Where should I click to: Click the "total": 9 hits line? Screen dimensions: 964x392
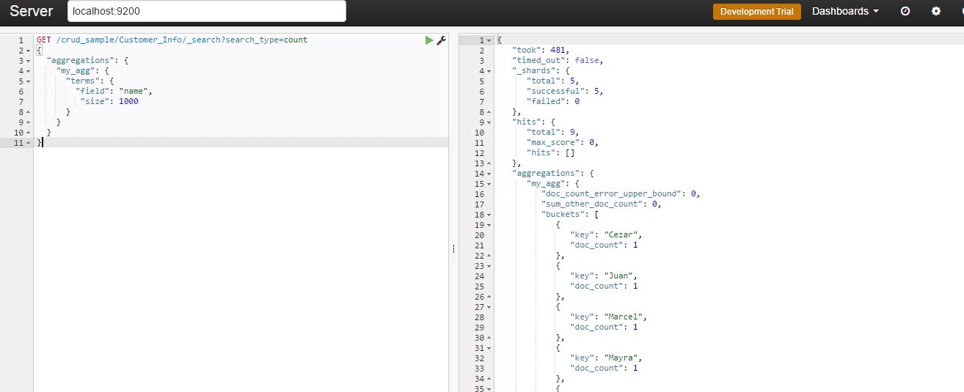(553, 133)
